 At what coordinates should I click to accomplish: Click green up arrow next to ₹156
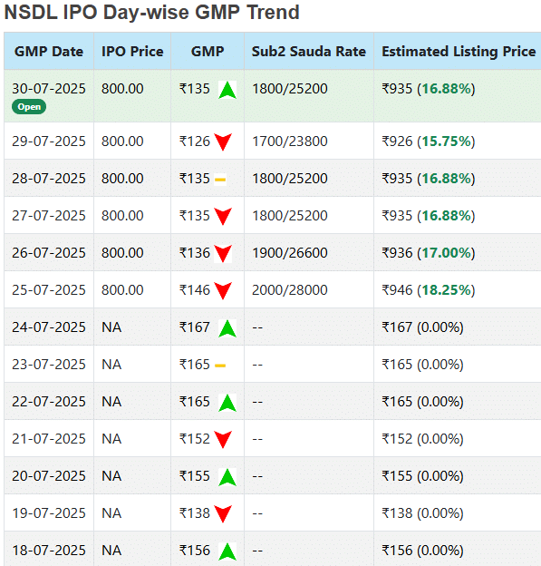pyautogui.click(x=227, y=551)
